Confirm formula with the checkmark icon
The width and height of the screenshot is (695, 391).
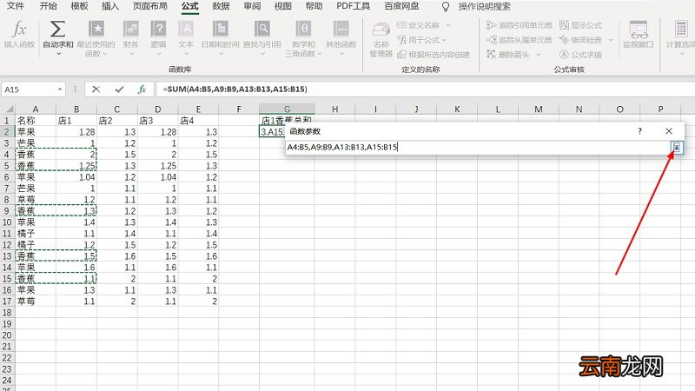point(119,89)
